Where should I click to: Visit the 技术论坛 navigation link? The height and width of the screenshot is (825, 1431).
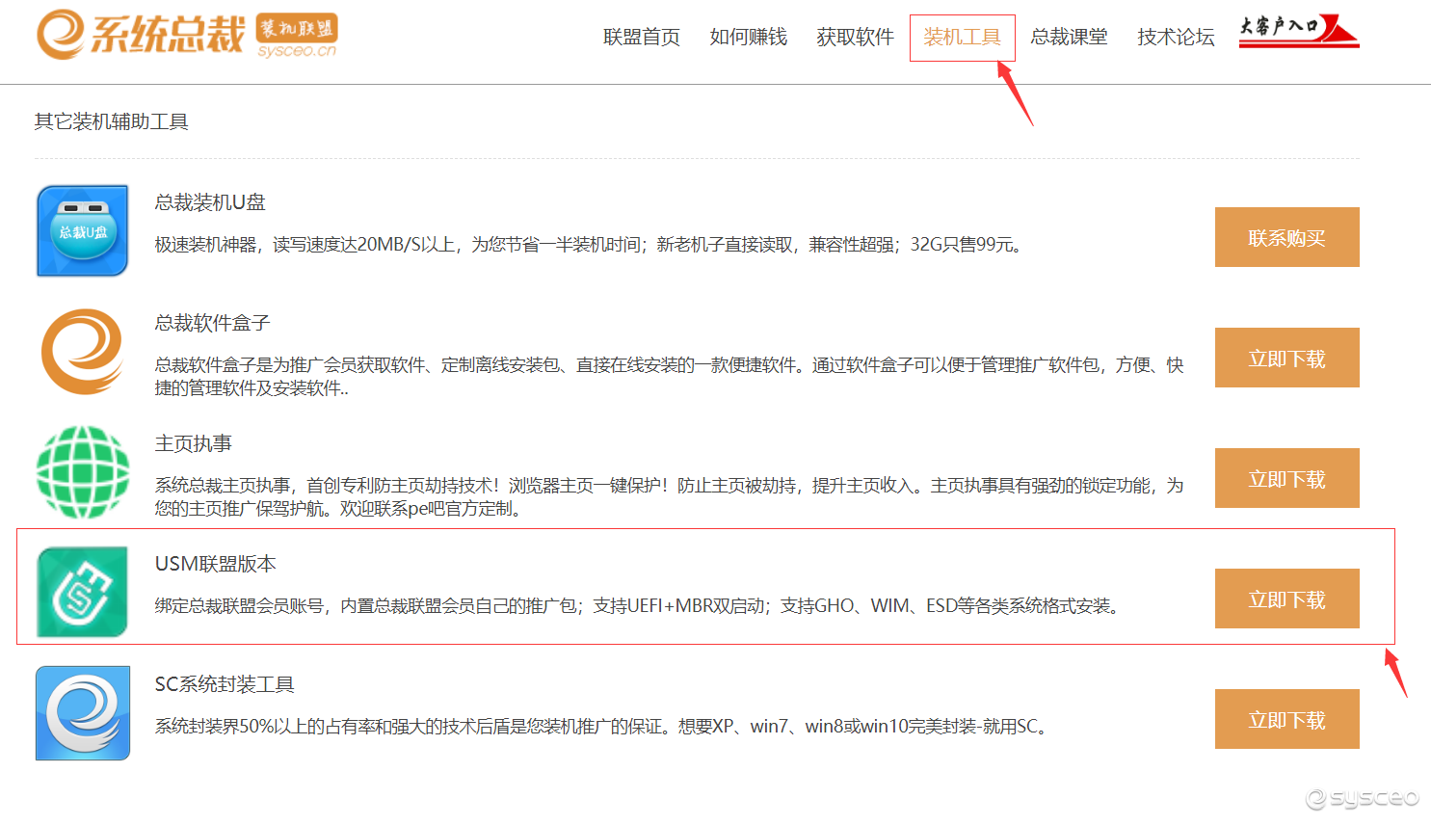click(x=1176, y=38)
